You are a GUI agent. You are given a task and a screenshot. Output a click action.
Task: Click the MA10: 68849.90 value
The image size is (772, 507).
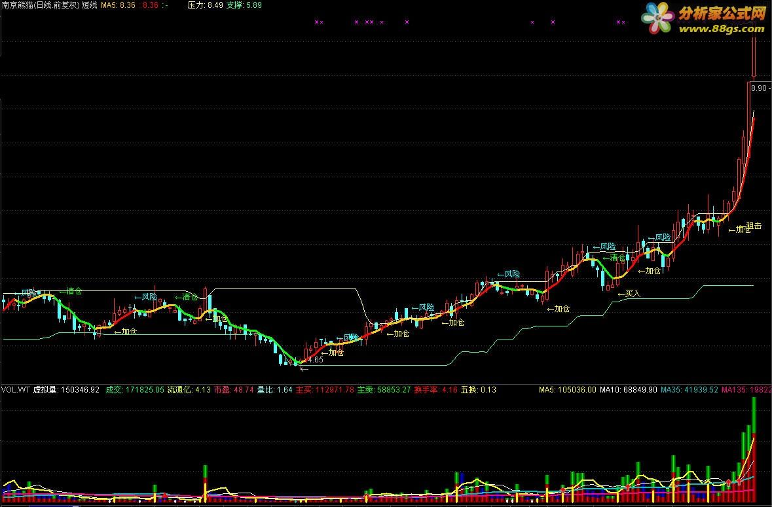(628, 389)
